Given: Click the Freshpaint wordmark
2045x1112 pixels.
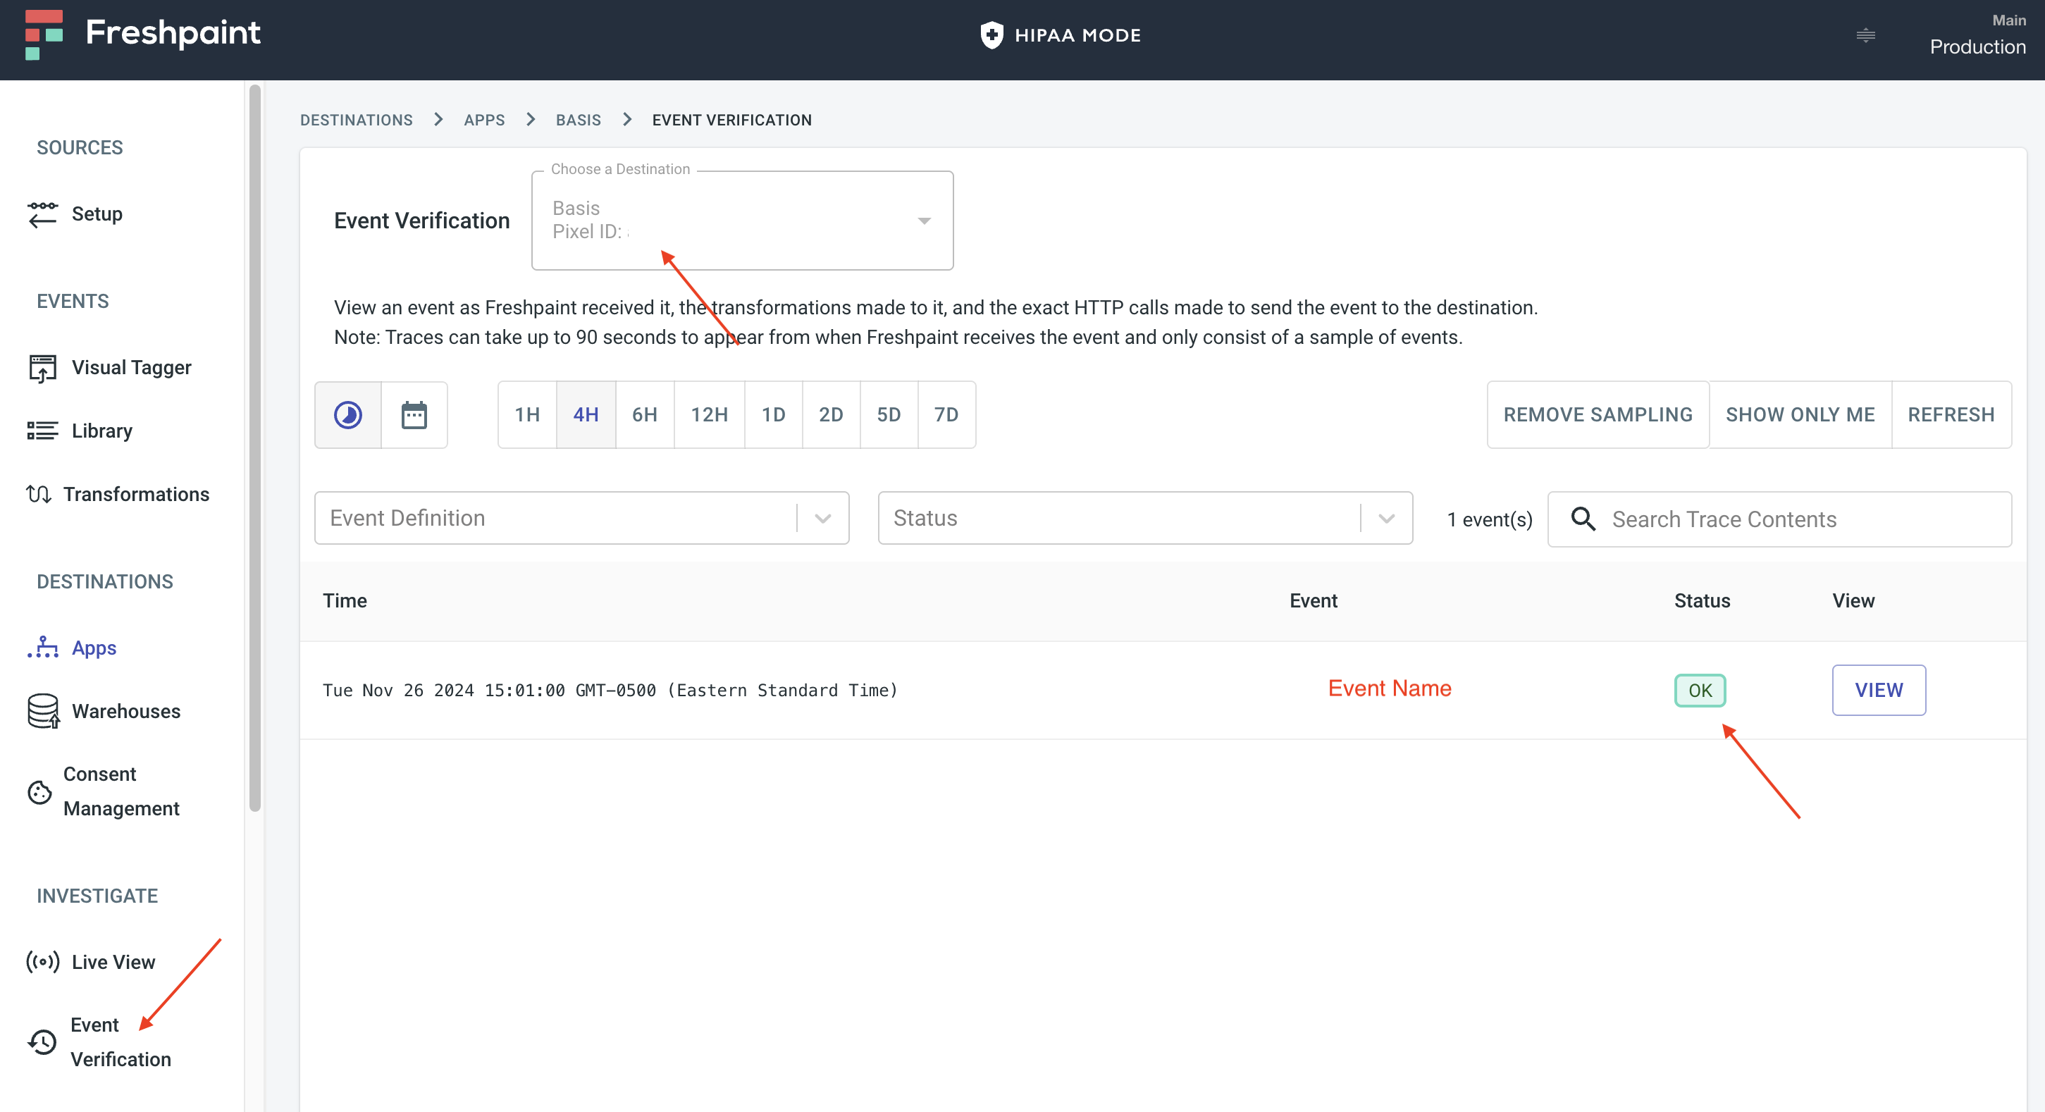Looking at the screenshot, I should pyautogui.click(x=173, y=32).
